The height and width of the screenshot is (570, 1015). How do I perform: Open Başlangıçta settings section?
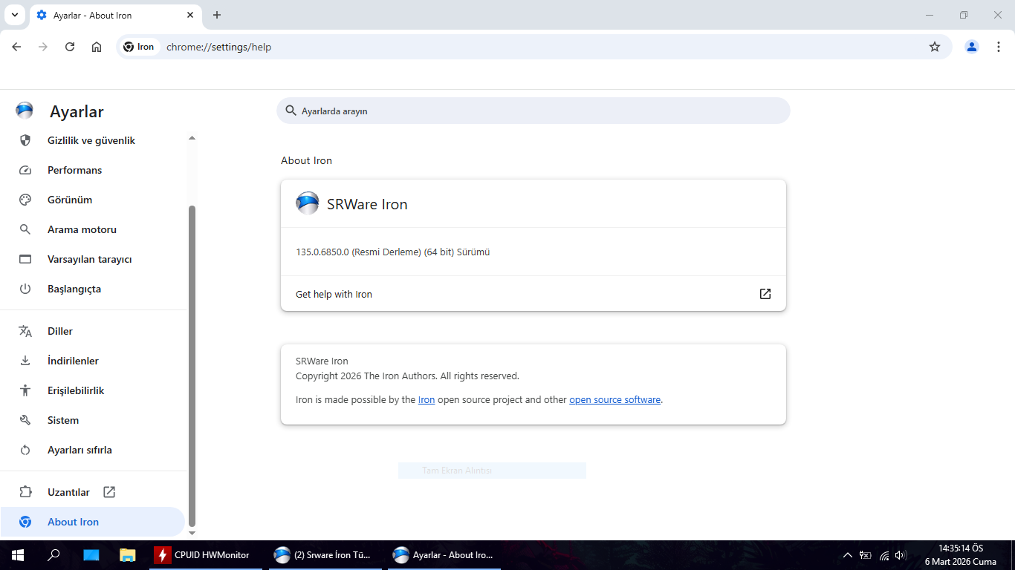92,289
